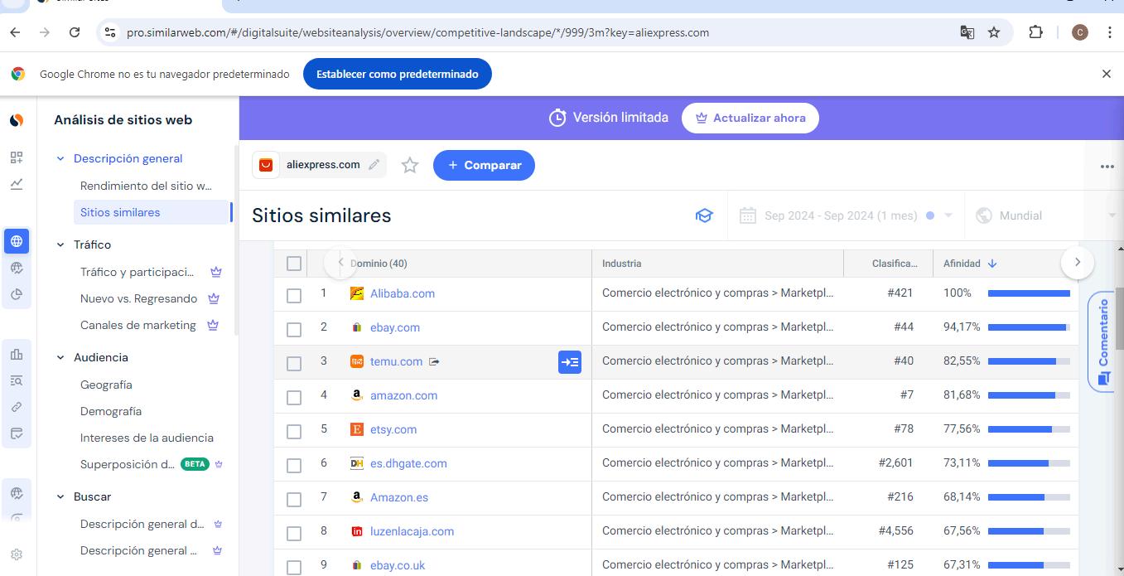Open the Chrome extensions puzzle icon

point(1035,32)
